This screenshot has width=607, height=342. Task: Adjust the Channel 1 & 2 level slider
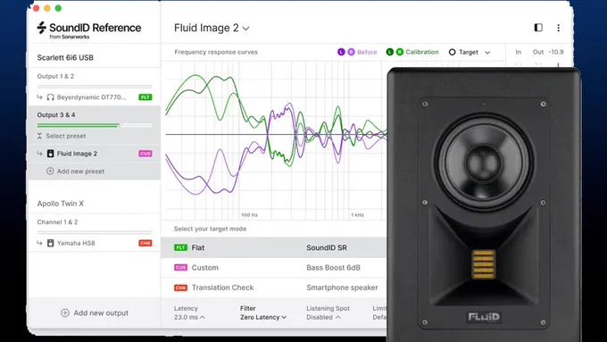(x=95, y=232)
